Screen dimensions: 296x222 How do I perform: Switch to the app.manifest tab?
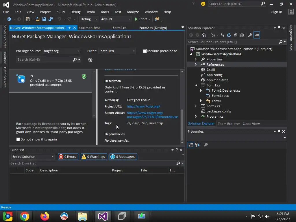pos(89,28)
